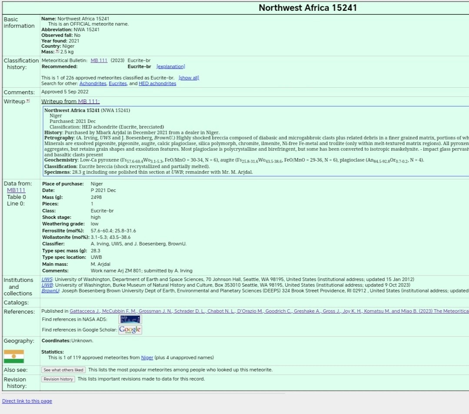This screenshot has height=414, width=469.
Task: Search for other Achondrites
Action: (93, 83)
